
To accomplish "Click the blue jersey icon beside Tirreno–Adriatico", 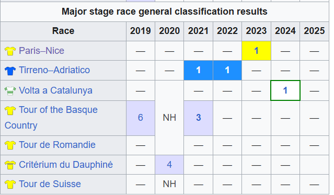I will point(10,71).
